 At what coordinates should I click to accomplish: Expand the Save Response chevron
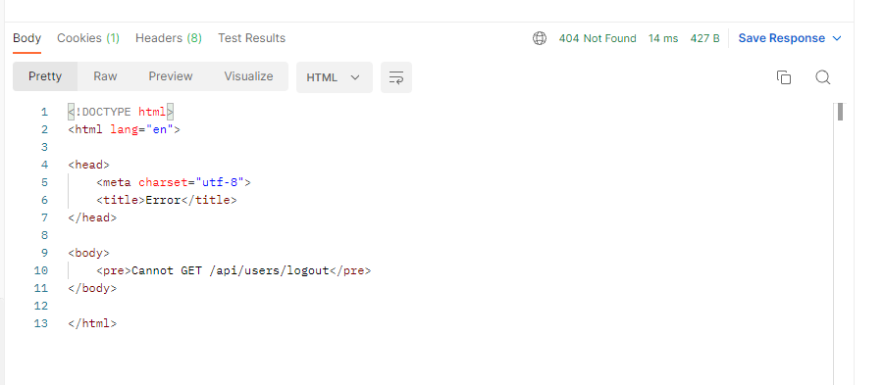837,38
